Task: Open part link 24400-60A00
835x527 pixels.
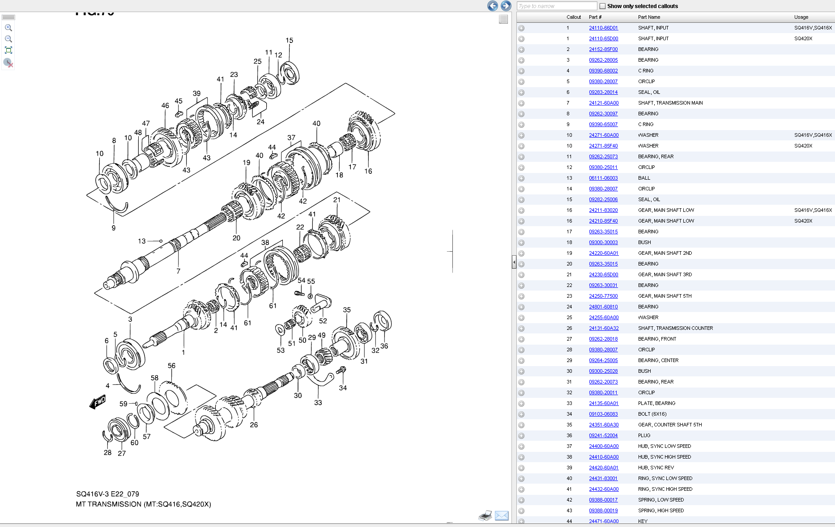Action: click(x=604, y=446)
